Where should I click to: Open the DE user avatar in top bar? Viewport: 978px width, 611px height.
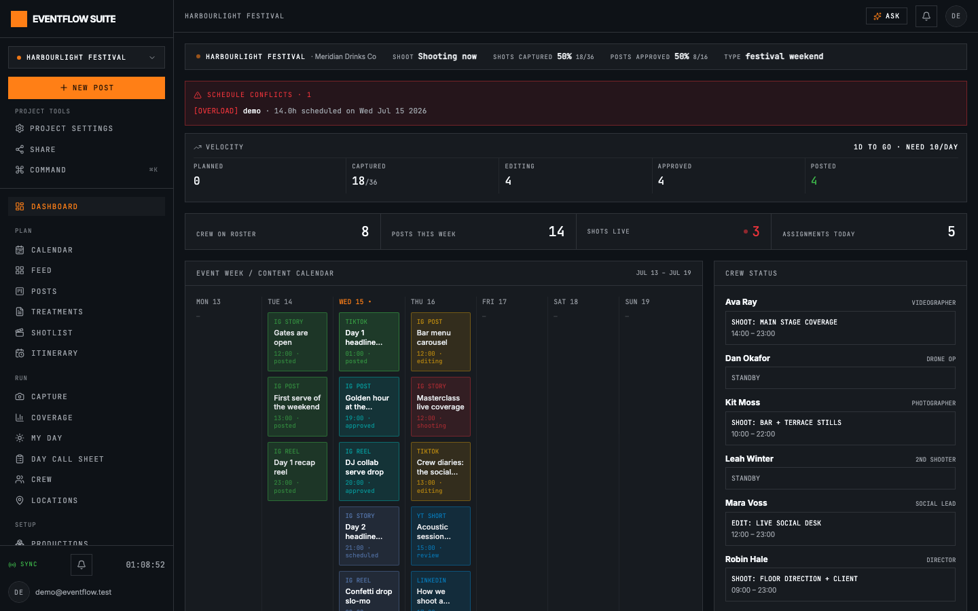click(x=956, y=16)
